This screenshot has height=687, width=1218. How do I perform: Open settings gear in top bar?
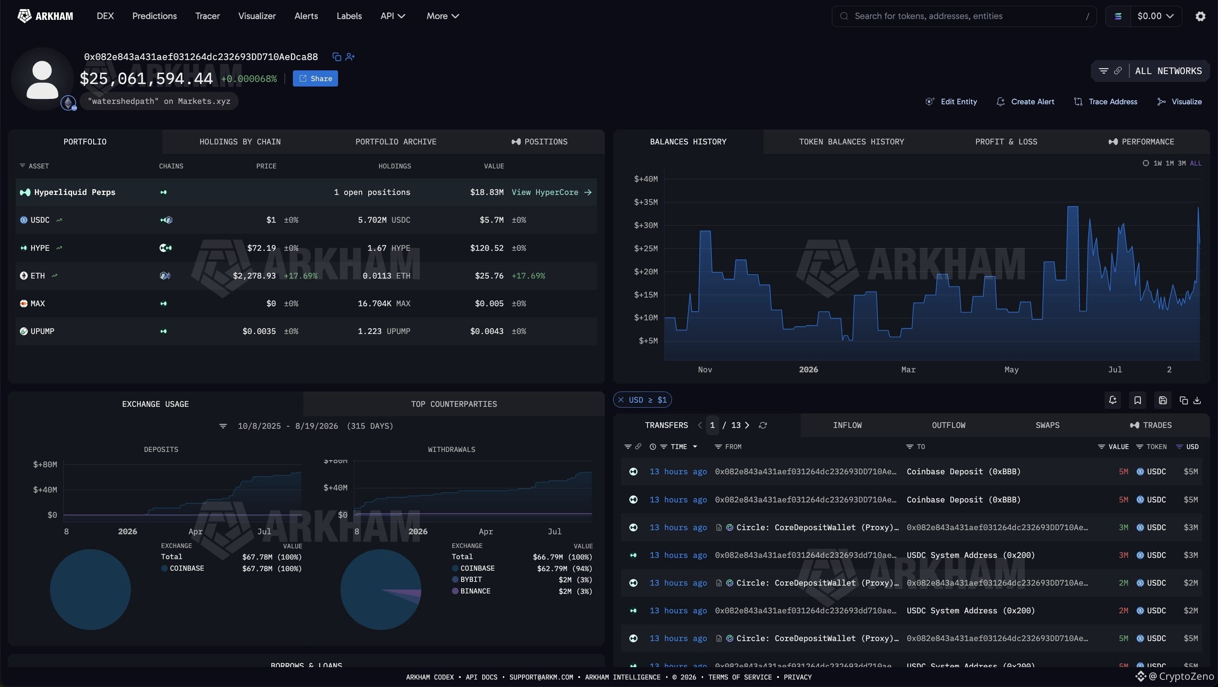pos(1200,16)
